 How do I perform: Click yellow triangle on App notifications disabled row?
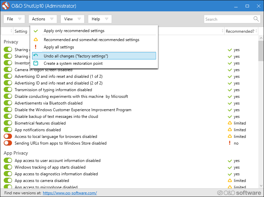230,130
